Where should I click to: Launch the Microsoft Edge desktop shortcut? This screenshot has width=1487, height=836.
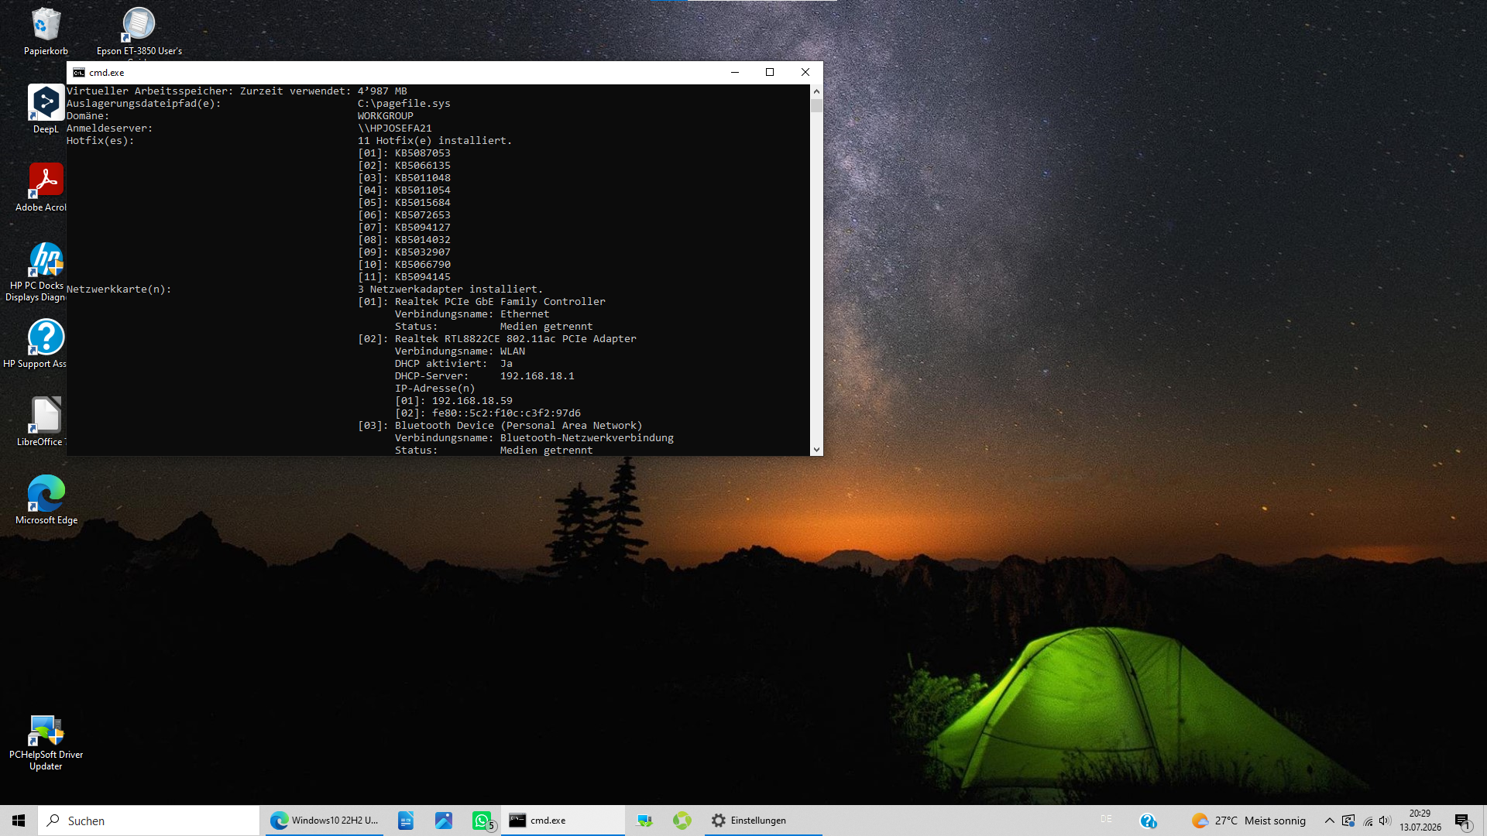point(46,500)
